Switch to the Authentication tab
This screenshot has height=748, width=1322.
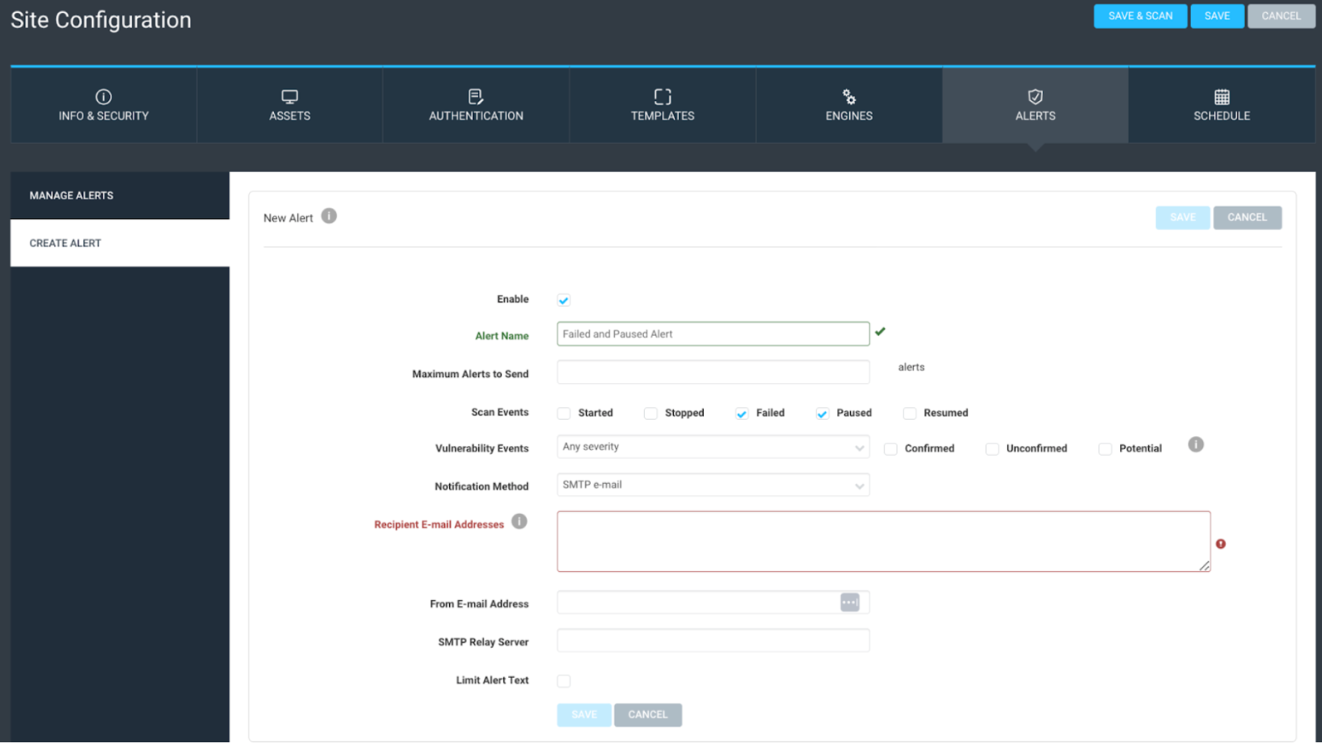point(476,105)
